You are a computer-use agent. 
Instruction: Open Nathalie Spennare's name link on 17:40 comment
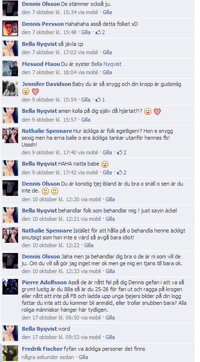pos(47,131)
